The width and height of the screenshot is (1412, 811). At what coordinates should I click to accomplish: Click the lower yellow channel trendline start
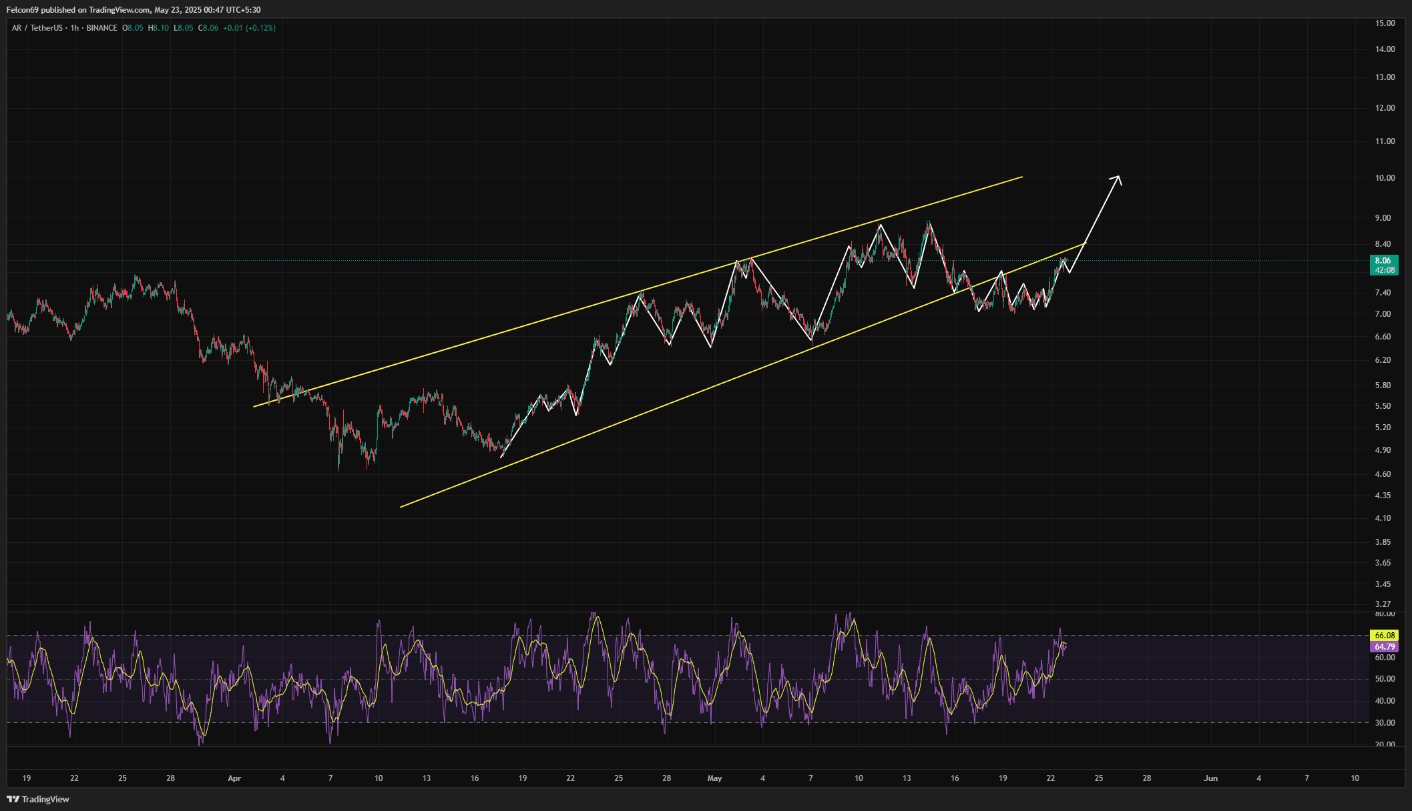[401, 507]
